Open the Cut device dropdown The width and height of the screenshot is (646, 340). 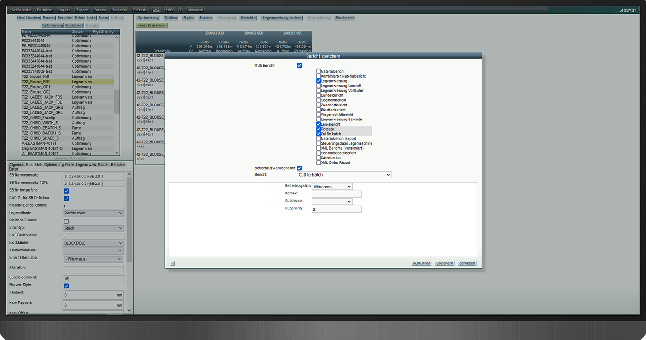pos(332,201)
